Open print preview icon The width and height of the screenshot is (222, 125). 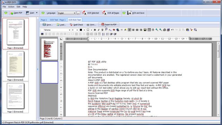[168, 30]
